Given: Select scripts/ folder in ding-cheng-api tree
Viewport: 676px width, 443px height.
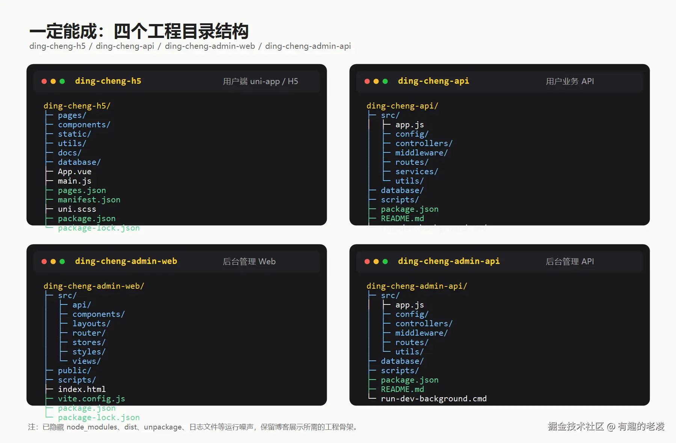Looking at the screenshot, I should pos(400,200).
